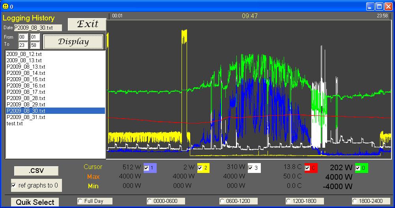The image size is (395, 208).
Task: Select the Full Day radio option
Action: pyautogui.click(x=80, y=201)
